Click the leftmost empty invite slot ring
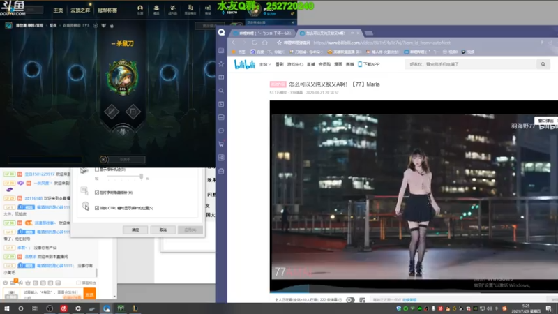The height and width of the screenshot is (314, 558). click(32, 69)
